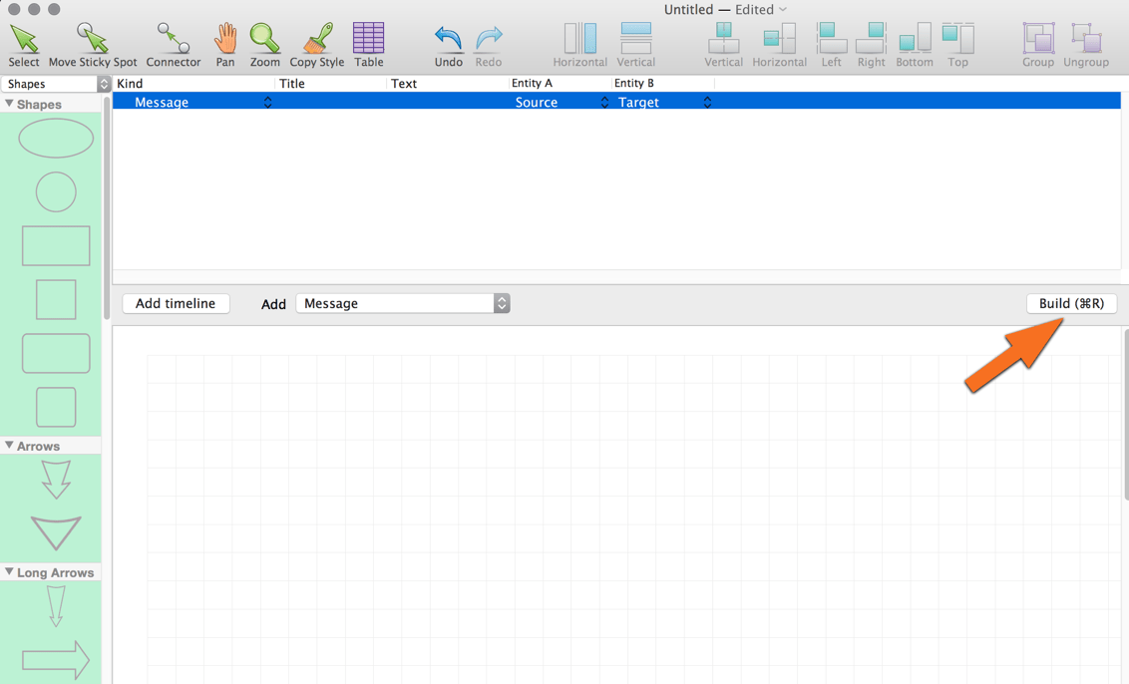The height and width of the screenshot is (684, 1129).
Task: Activate the Pan tool
Action: 224,40
